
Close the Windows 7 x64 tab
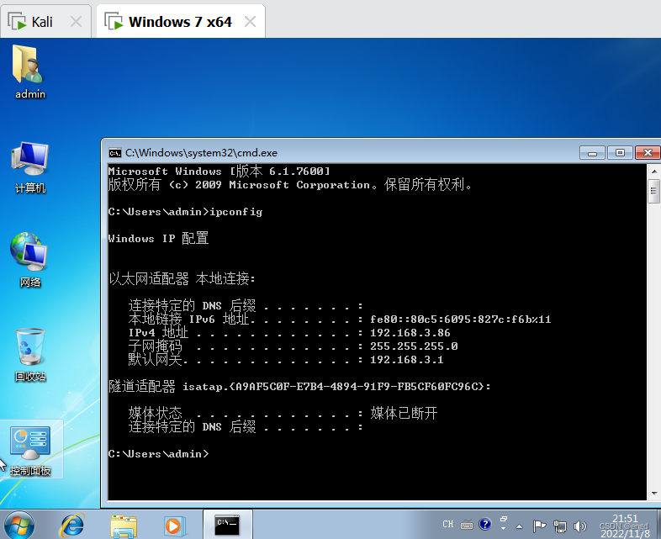250,22
